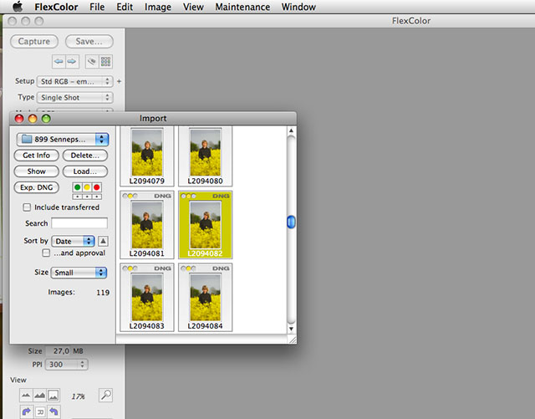The image size is (535, 419).
Task: Select framed full preview view icon
Action: tap(53, 396)
